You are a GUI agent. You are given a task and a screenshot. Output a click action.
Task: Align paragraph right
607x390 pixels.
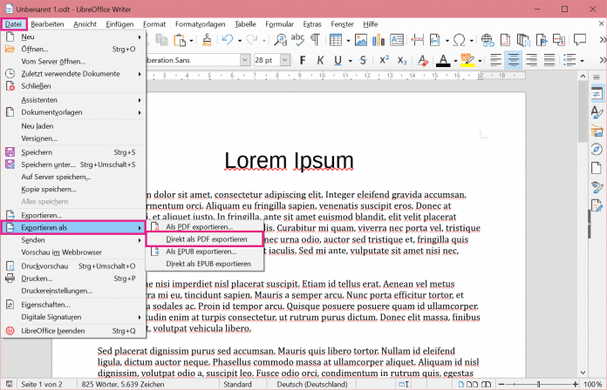531,60
